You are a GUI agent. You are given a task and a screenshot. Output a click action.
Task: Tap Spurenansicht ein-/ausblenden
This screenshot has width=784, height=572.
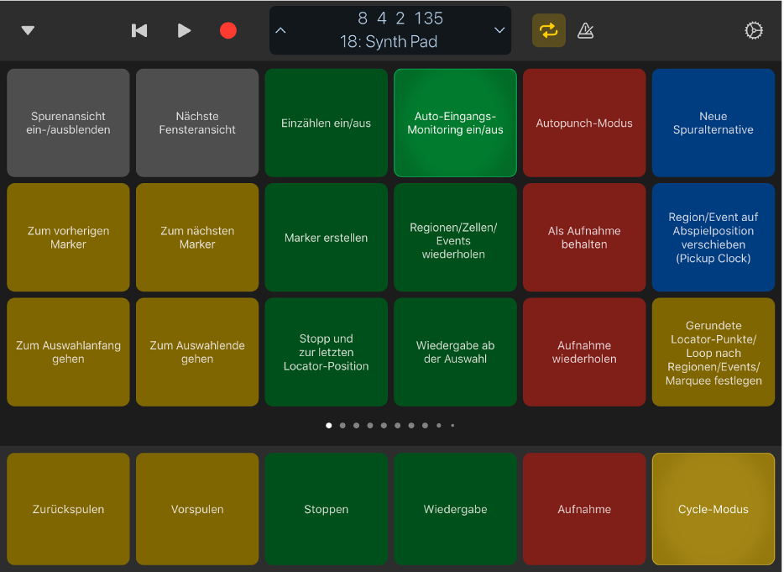point(69,123)
